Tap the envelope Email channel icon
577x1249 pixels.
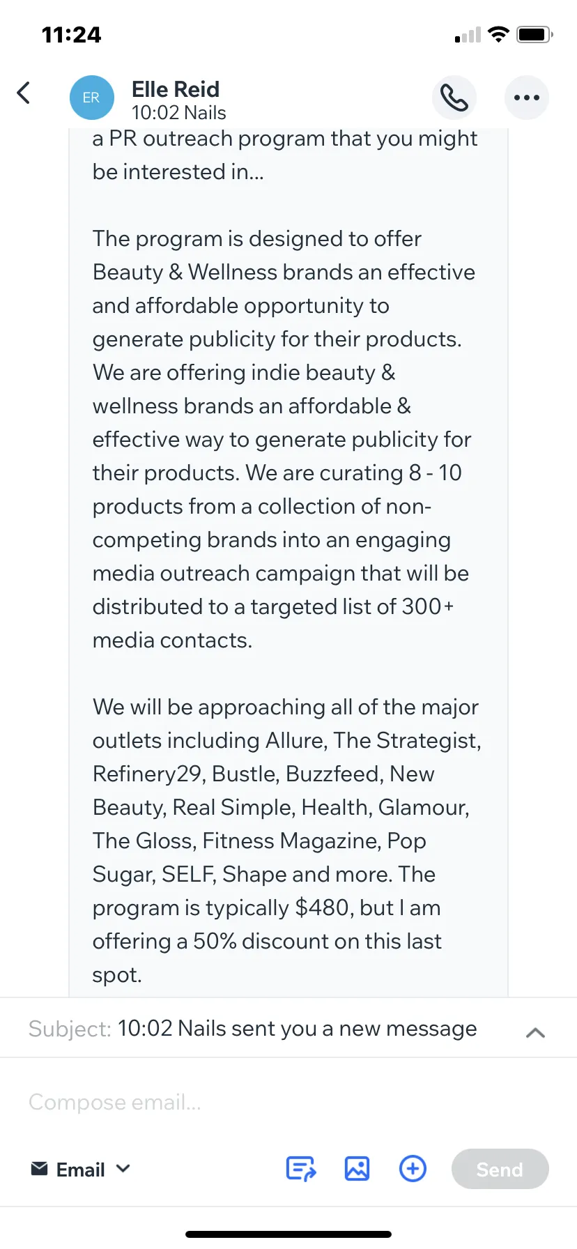(40, 1169)
